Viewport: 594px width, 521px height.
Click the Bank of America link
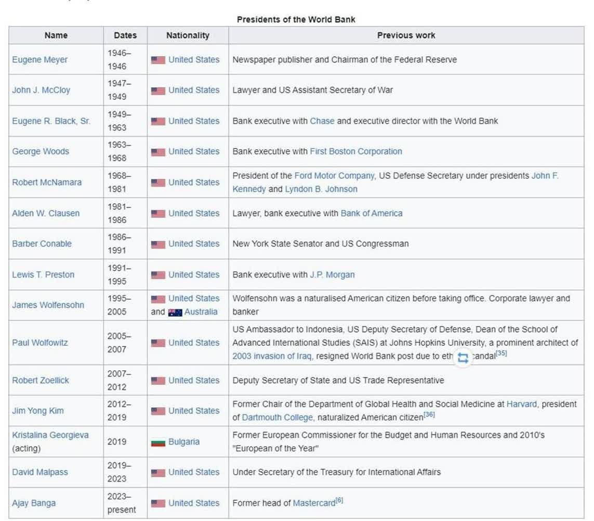[x=371, y=213]
